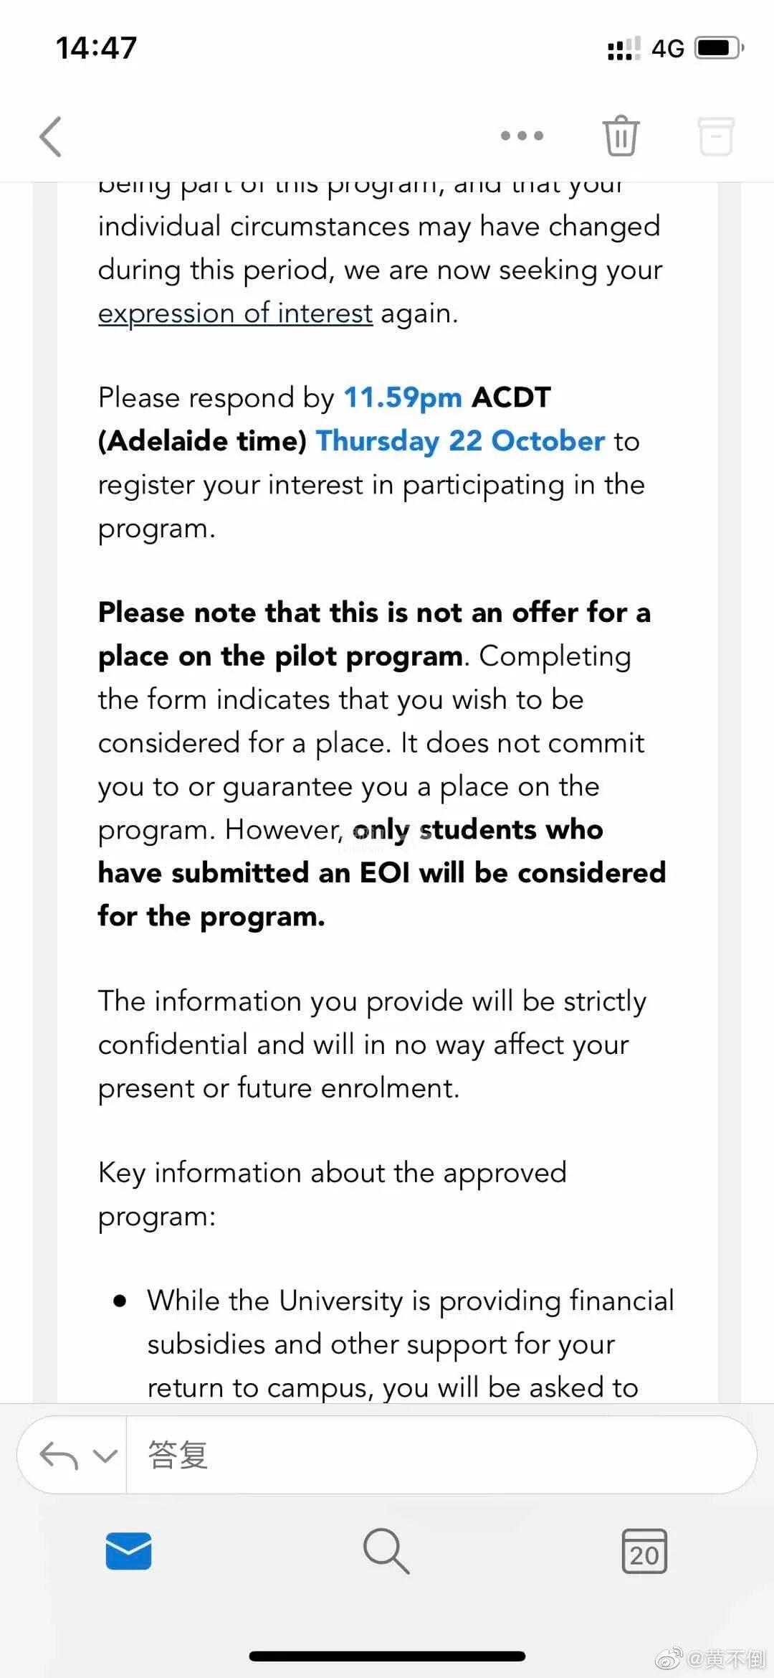The width and height of the screenshot is (774, 1678).
Task: Delete this email with the trash icon
Action: 620,136
